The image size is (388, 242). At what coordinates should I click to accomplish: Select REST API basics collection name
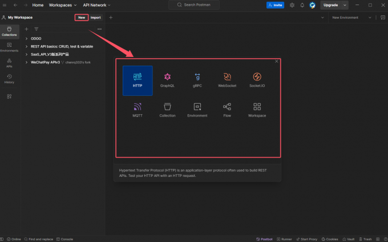click(62, 47)
